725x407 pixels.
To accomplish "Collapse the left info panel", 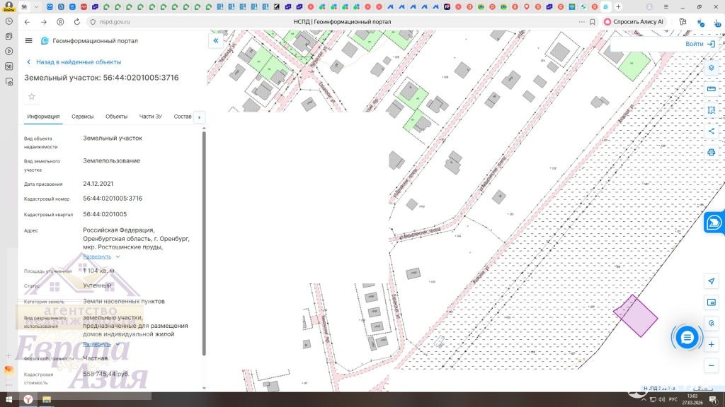I will [215, 41].
